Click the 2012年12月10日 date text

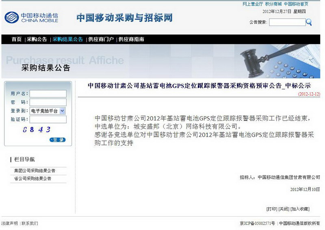pyautogui.click(x=305, y=189)
